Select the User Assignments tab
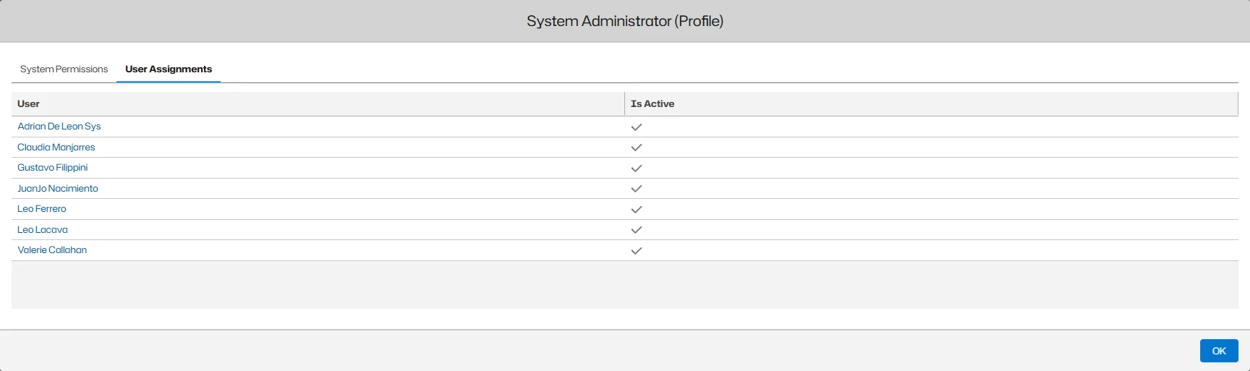1250x371 pixels. click(169, 69)
